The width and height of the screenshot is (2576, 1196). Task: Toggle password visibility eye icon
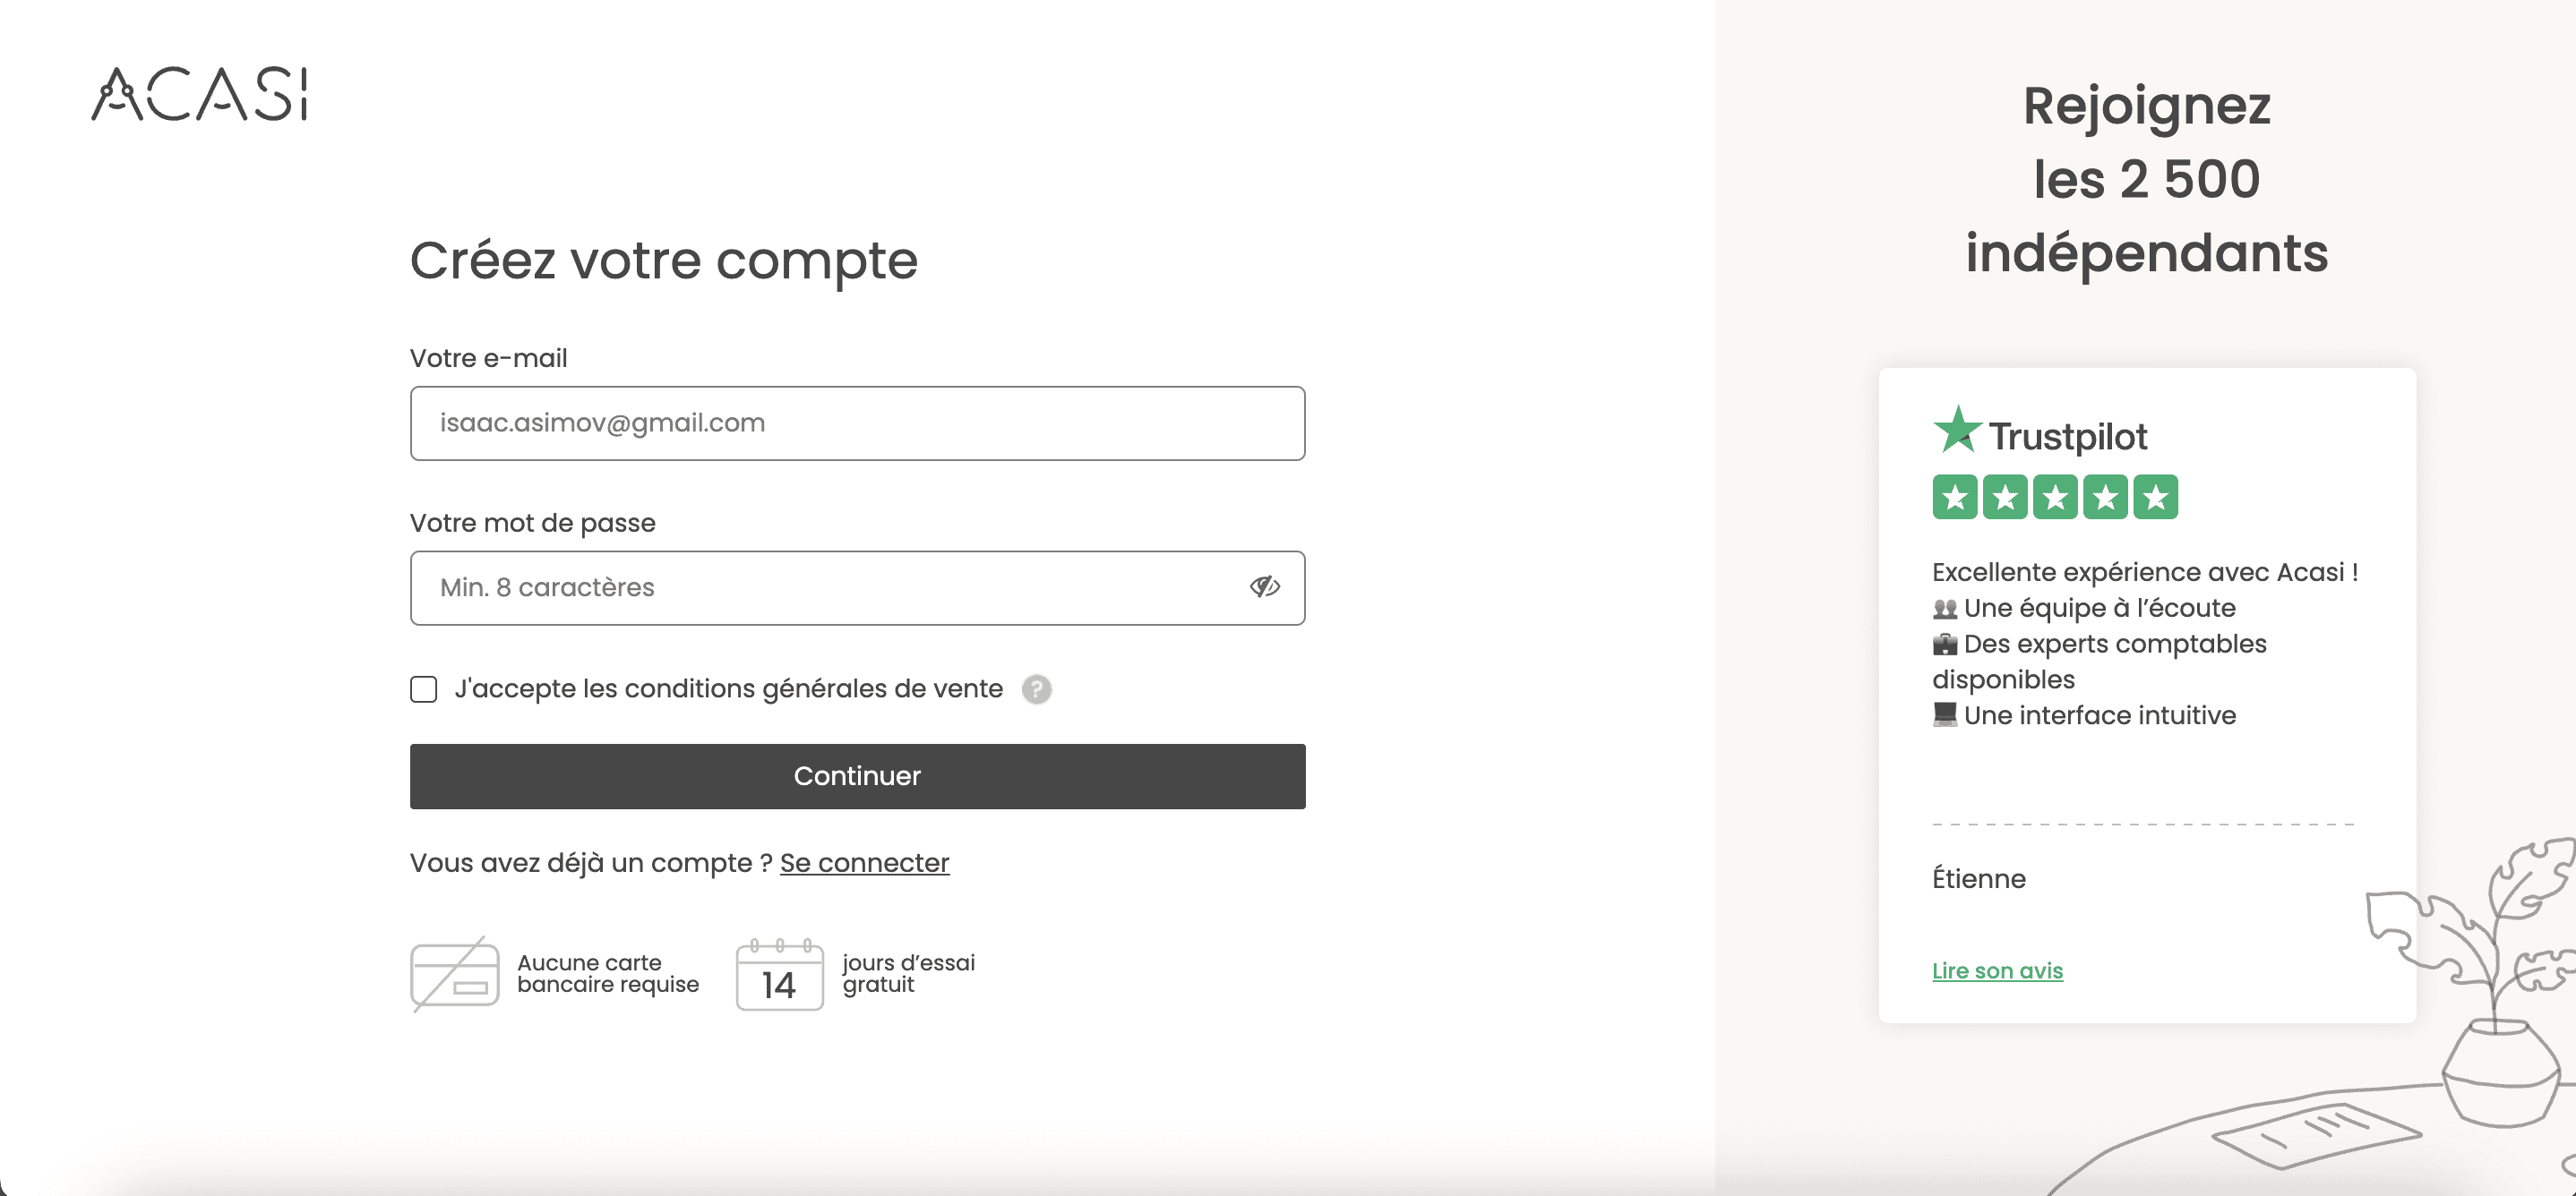pos(1264,587)
